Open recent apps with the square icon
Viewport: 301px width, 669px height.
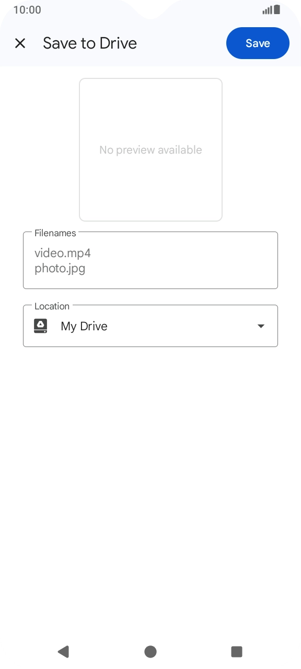point(237,651)
